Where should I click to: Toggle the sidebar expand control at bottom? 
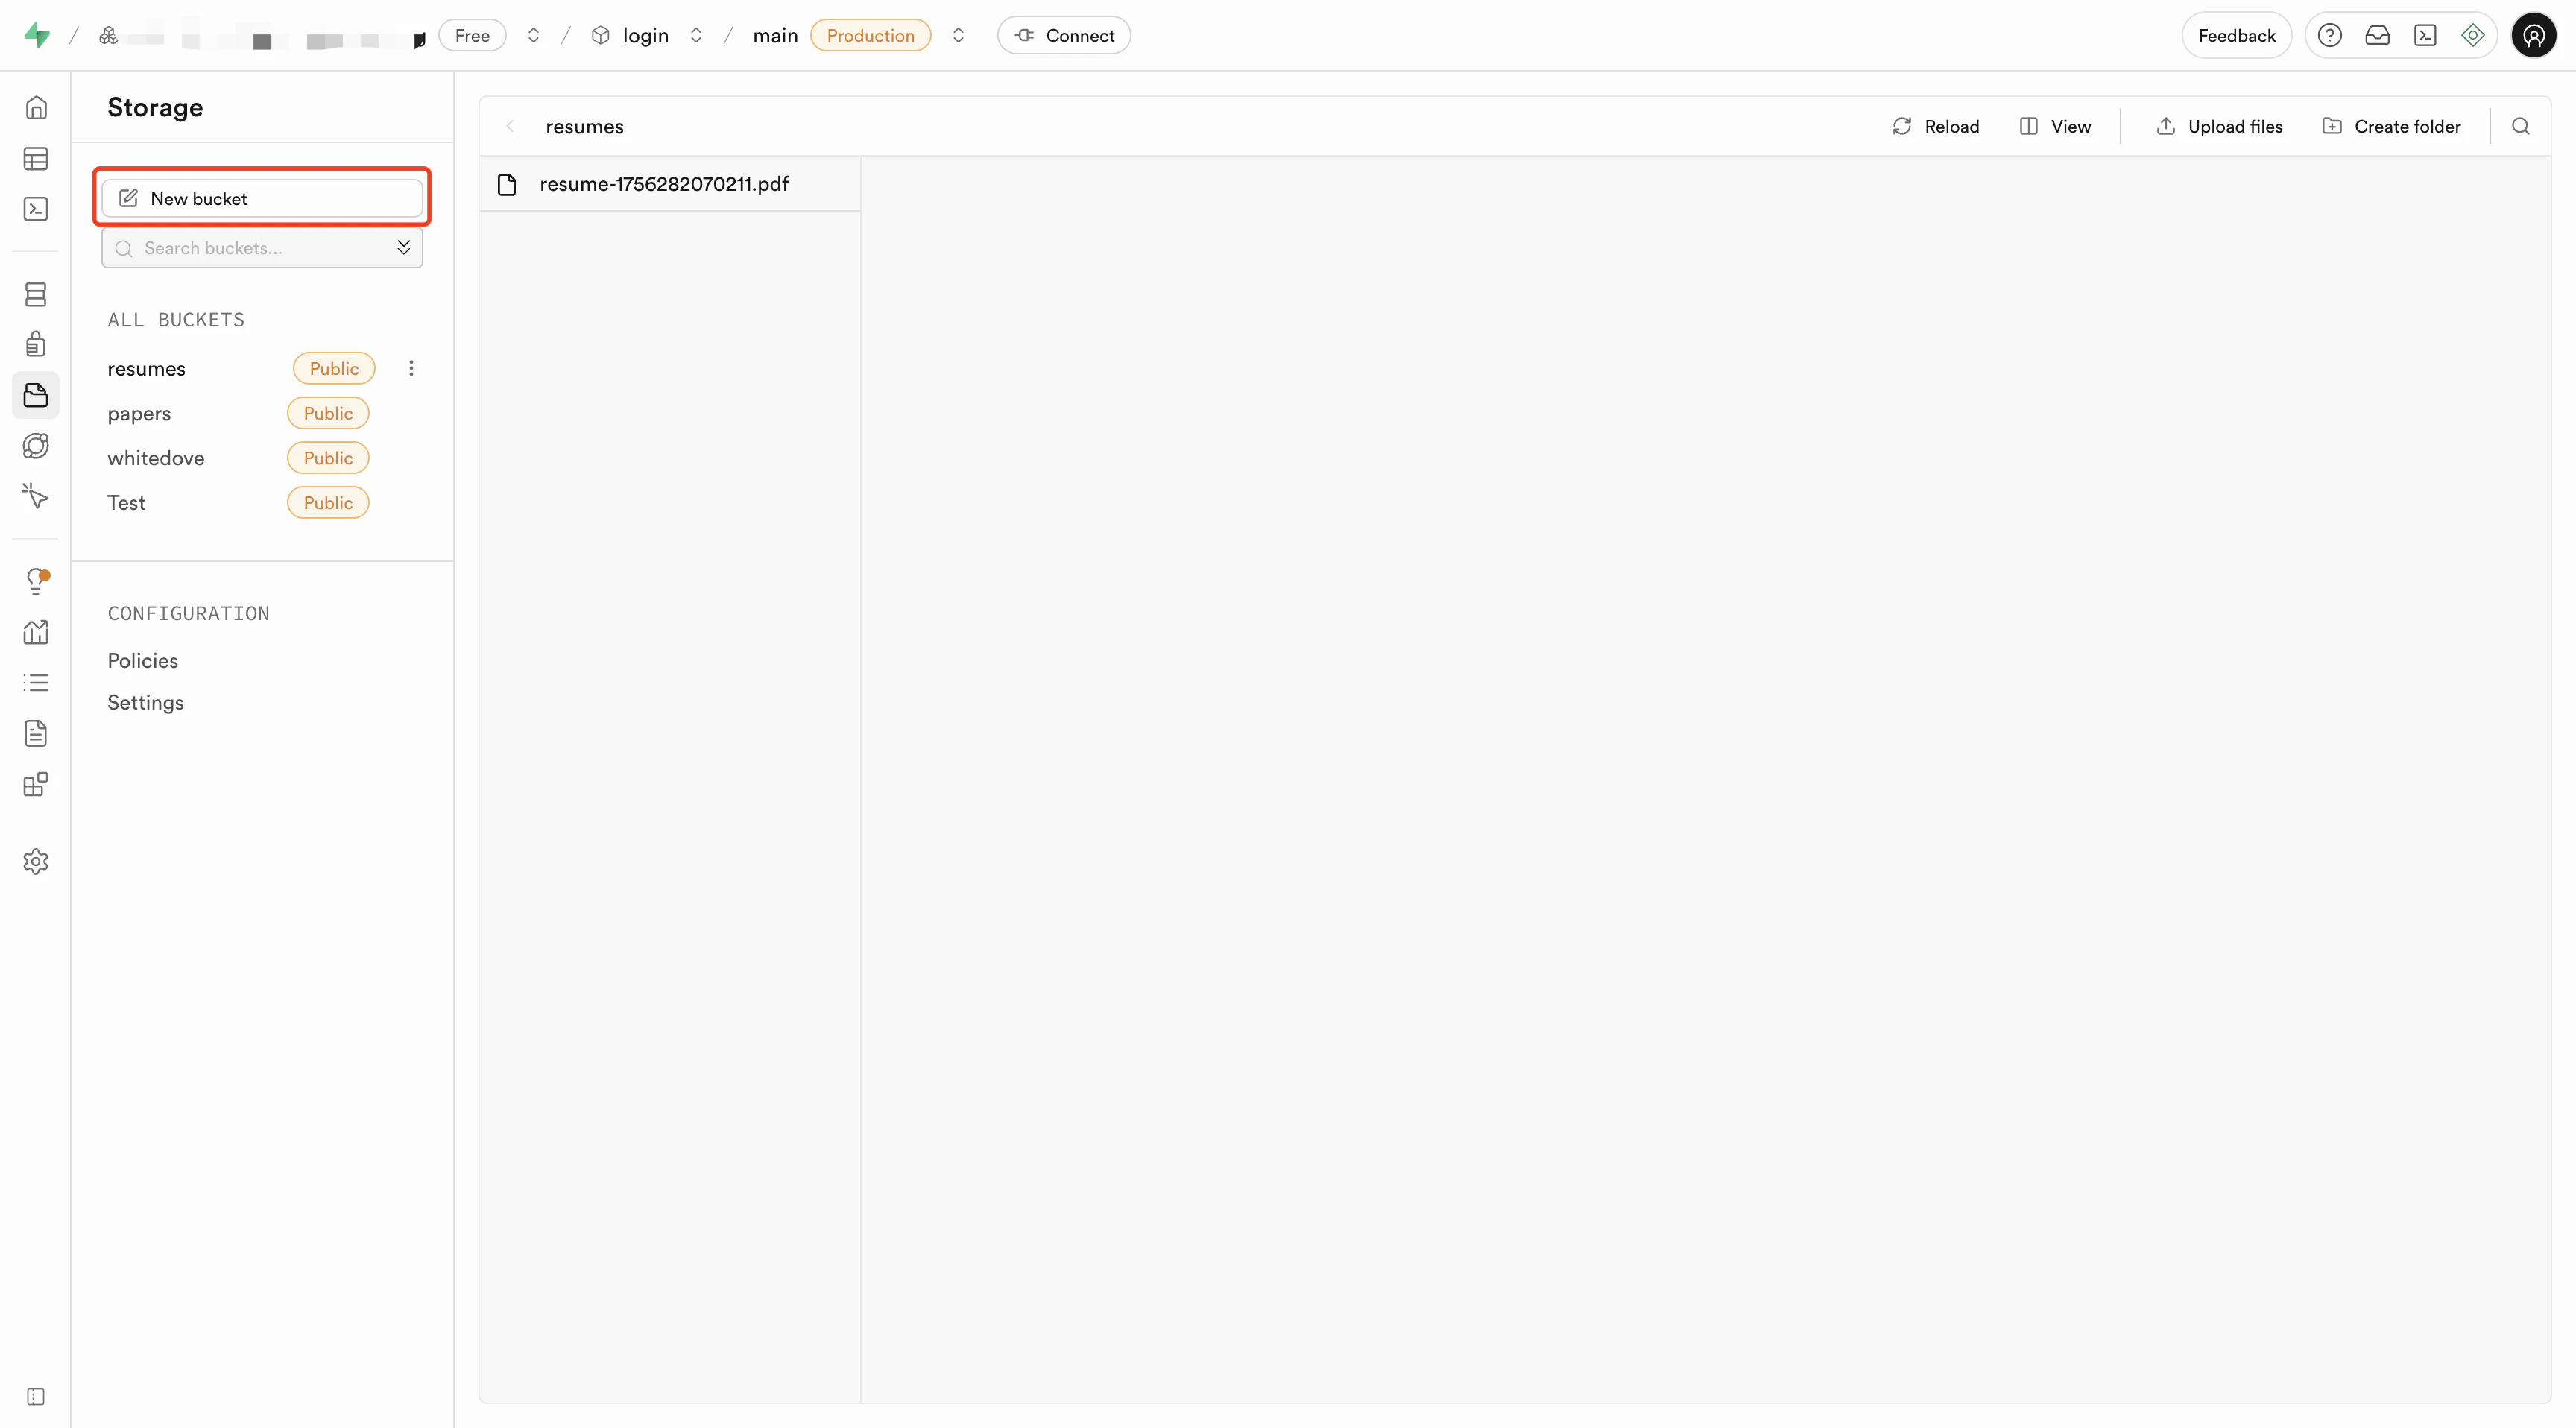[36, 1396]
